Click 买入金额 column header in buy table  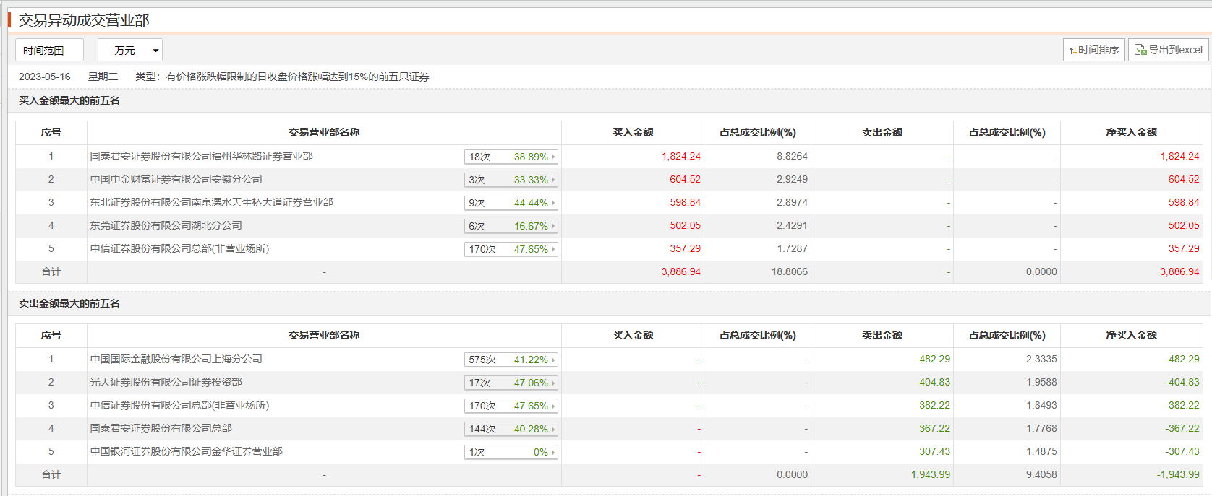tap(633, 132)
